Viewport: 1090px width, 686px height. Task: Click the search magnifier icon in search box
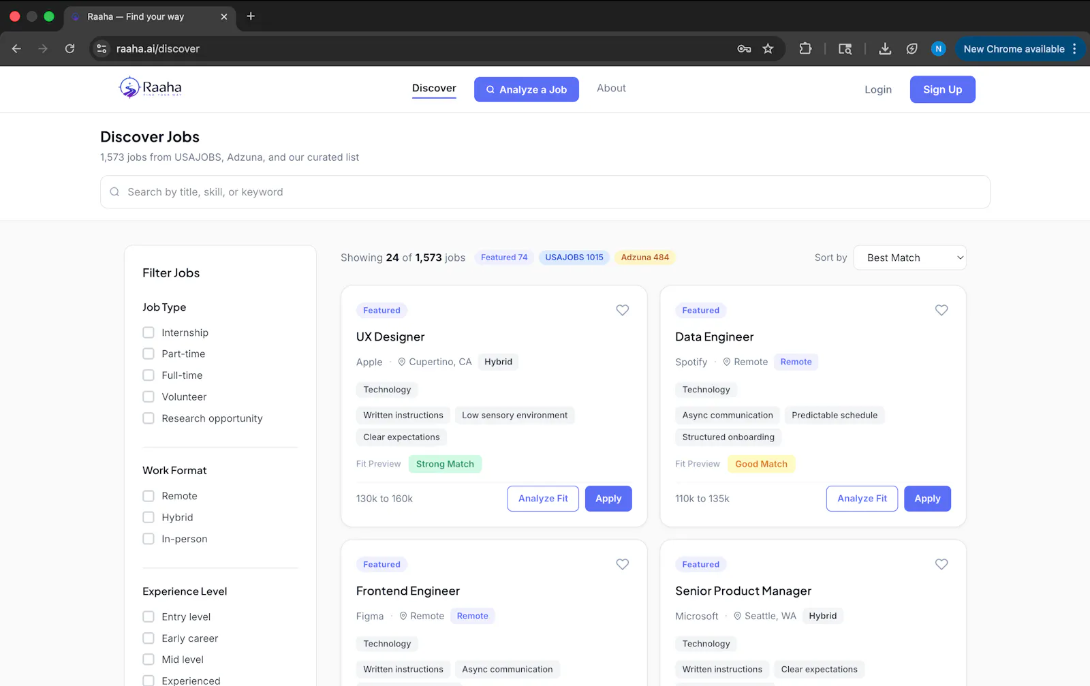pyautogui.click(x=114, y=192)
